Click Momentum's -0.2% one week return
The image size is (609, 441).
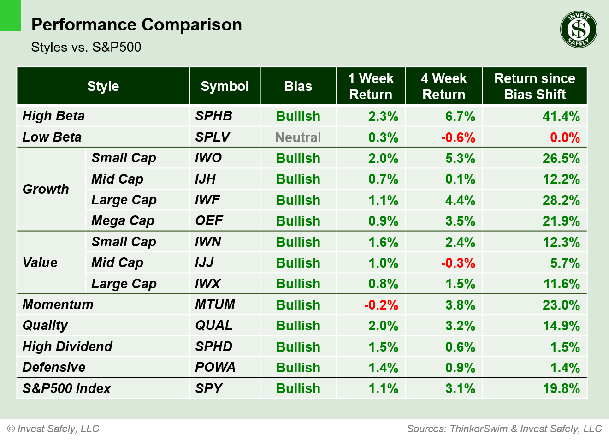tap(381, 305)
